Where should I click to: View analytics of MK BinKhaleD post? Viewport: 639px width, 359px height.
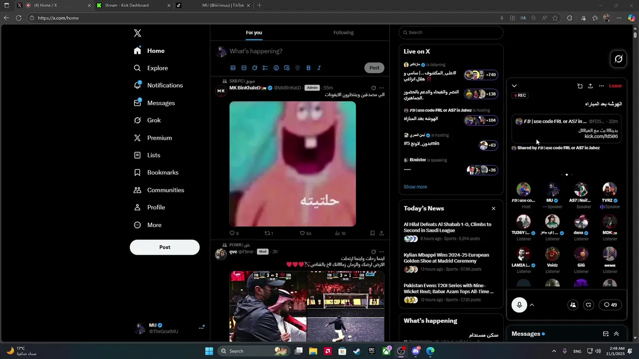point(340,233)
